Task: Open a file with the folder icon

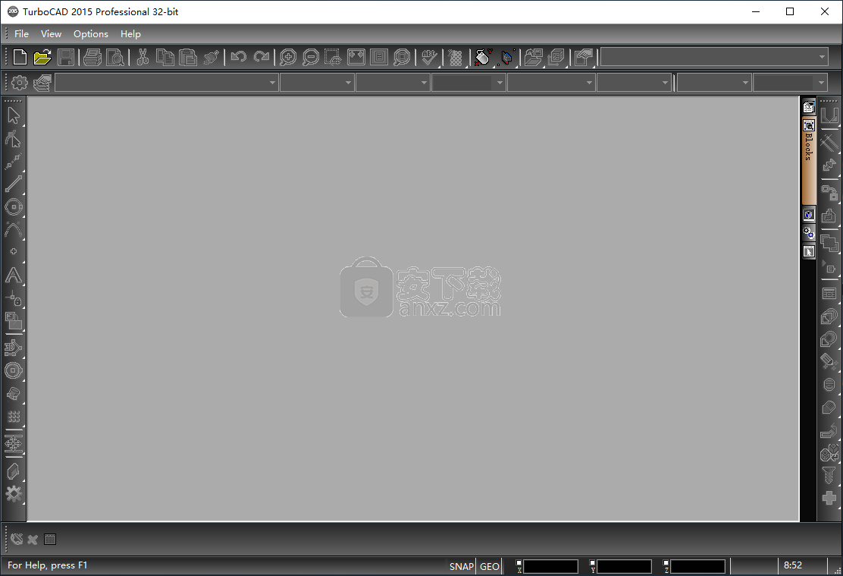Action: (42, 57)
